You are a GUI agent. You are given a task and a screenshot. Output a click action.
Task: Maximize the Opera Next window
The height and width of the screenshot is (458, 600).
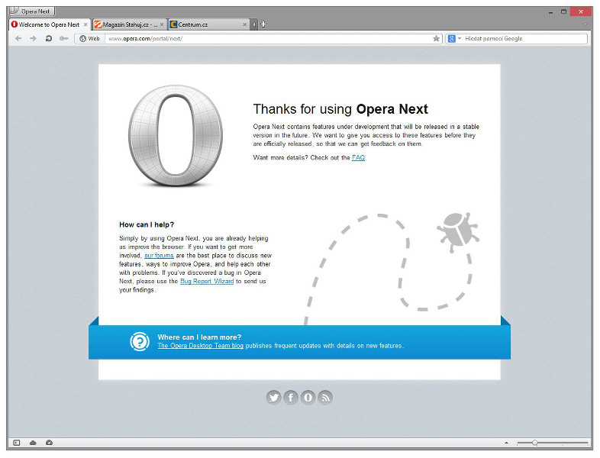coord(563,12)
